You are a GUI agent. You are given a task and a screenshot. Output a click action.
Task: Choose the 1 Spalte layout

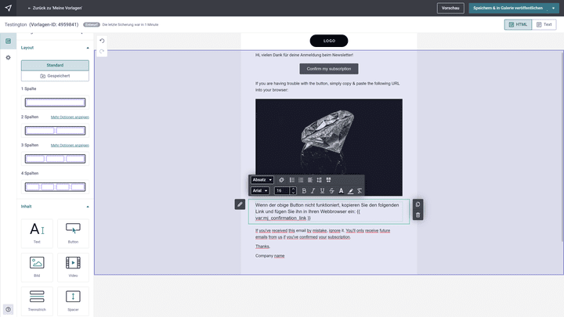click(x=55, y=103)
